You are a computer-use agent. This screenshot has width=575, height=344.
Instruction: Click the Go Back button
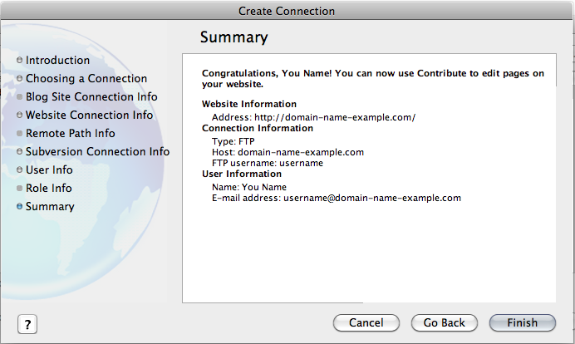(444, 322)
